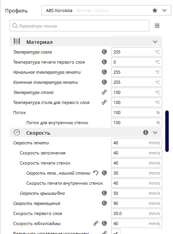Click fx icon for Скорость юбки/каймы
Viewport: 173px width, 234px height.
(x=104, y=223)
